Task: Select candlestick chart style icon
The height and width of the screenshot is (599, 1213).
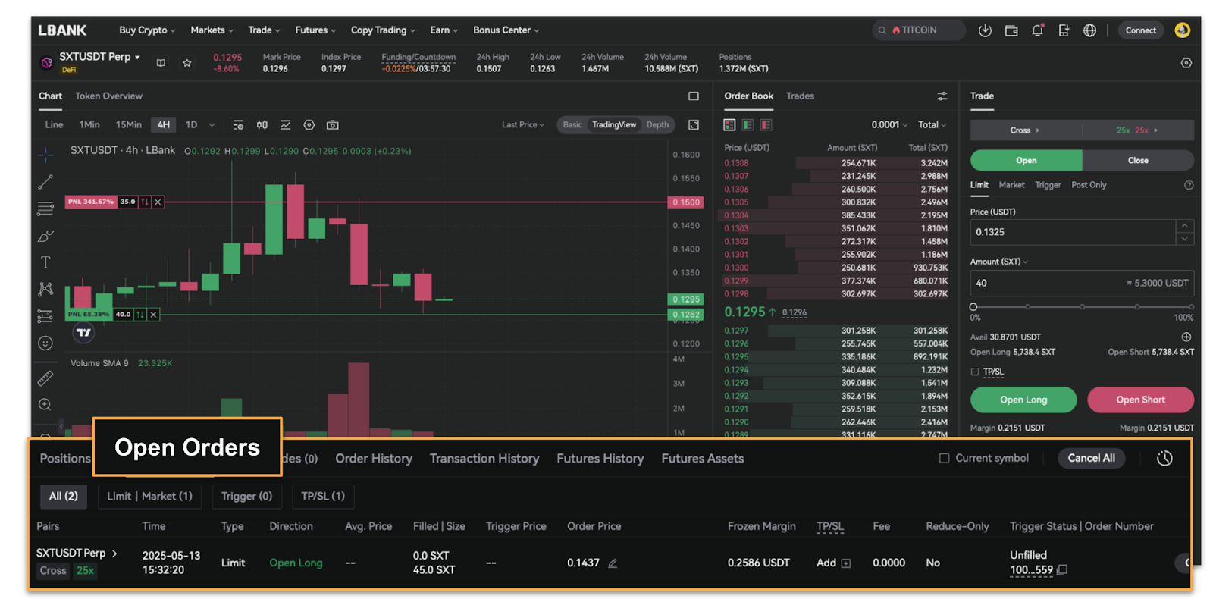Action: click(262, 125)
